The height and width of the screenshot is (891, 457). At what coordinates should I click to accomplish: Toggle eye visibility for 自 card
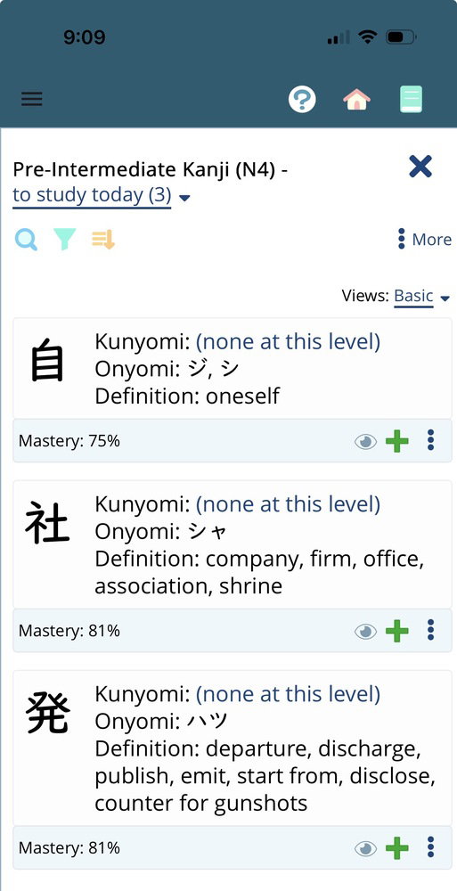click(365, 442)
